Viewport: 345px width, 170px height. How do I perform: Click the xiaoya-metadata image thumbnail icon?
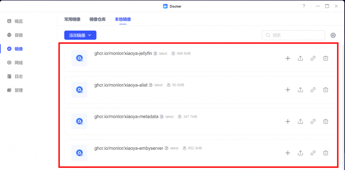[x=79, y=121]
